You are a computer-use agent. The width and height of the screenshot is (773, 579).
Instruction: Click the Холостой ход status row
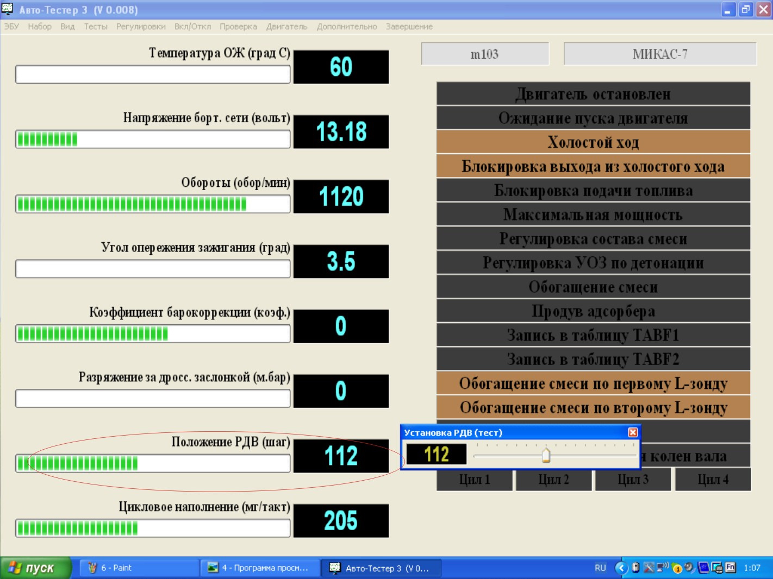(x=593, y=142)
